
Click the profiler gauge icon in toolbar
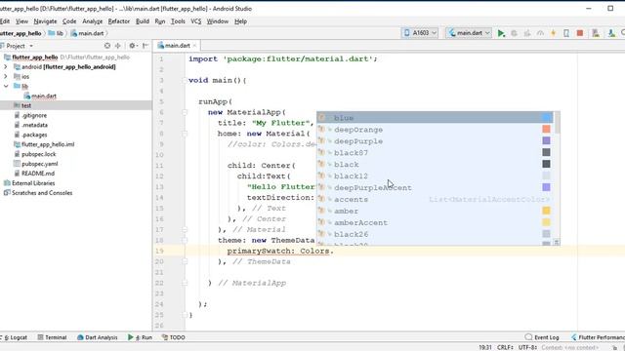540,33
